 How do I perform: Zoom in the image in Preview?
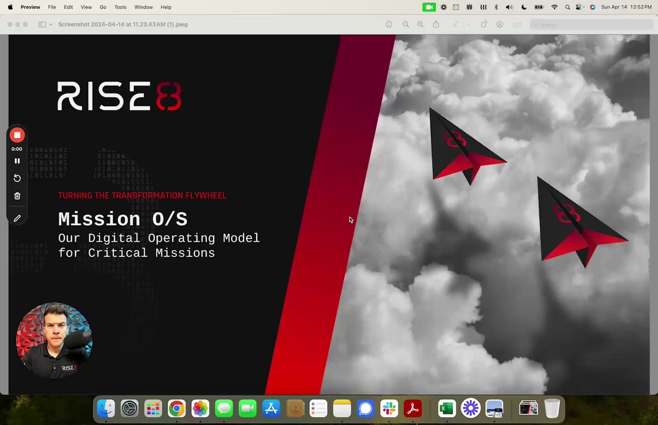coord(421,24)
